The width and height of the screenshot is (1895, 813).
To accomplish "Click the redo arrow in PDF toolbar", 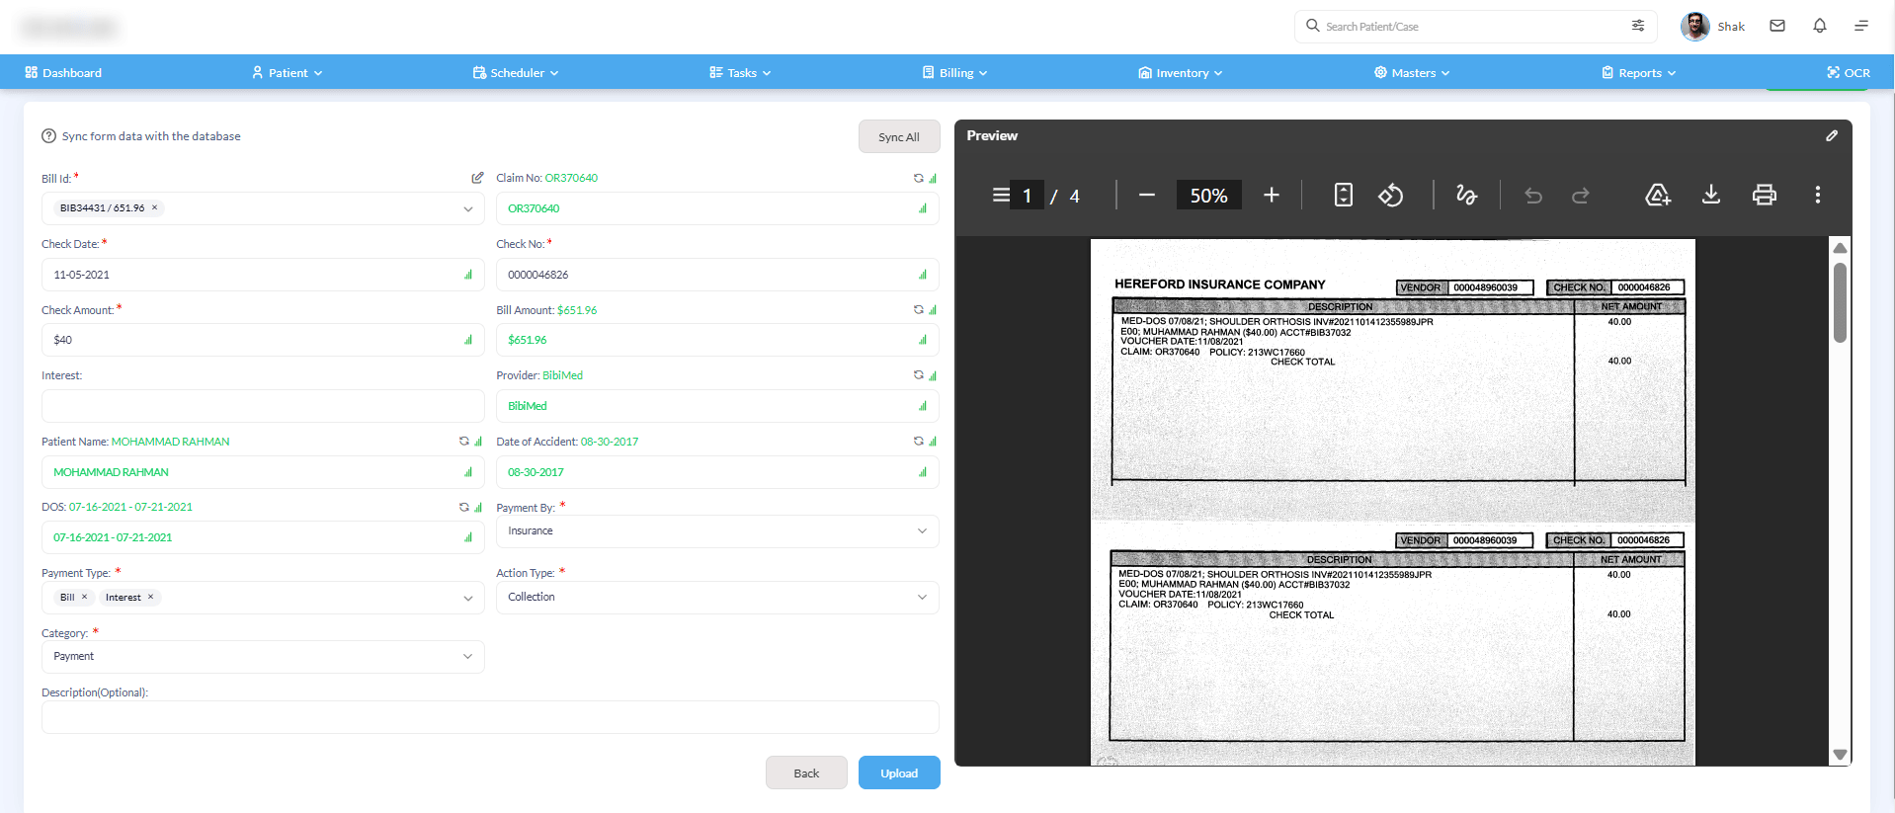I will pyautogui.click(x=1581, y=196).
